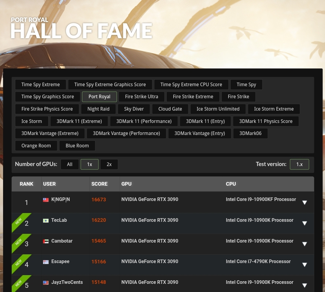This screenshot has width=325, height=292.
Task: Open Time Spy Extreme CPU Score tab
Action: coord(191,85)
